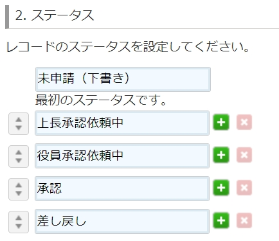Screen dimensions: 279x241
Task: Click into the 承認 status field
Action: click(122, 188)
